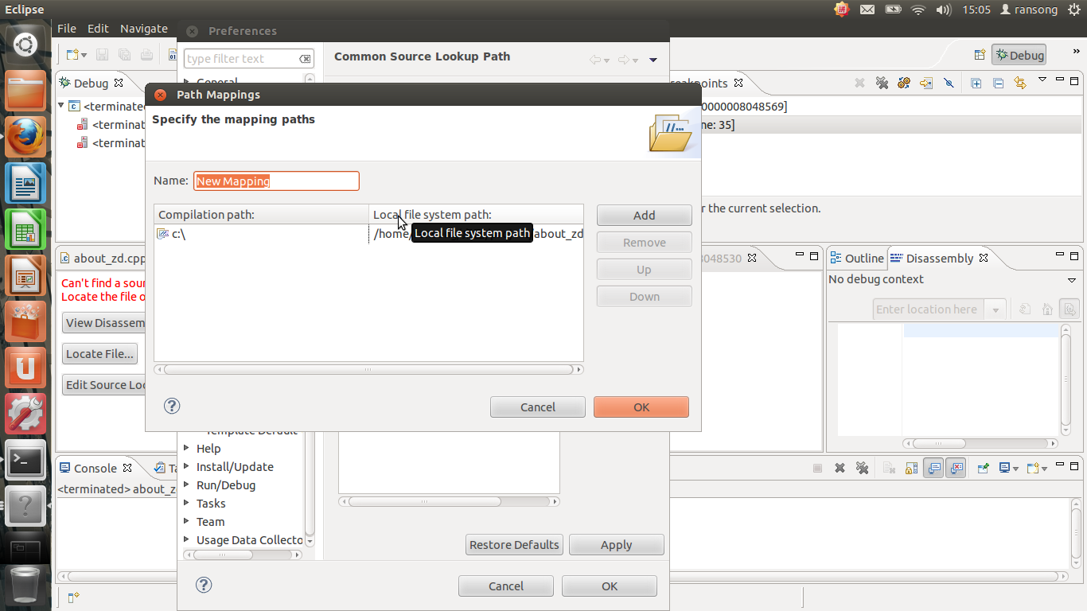The height and width of the screenshot is (611, 1087).
Task: Toggle Scroll Lock in Console toolbar
Action: (912, 469)
